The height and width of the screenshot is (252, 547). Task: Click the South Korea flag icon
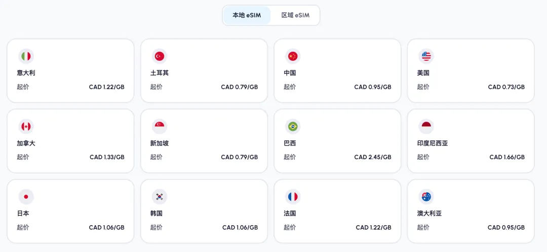pyautogui.click(x=159, y=196)
